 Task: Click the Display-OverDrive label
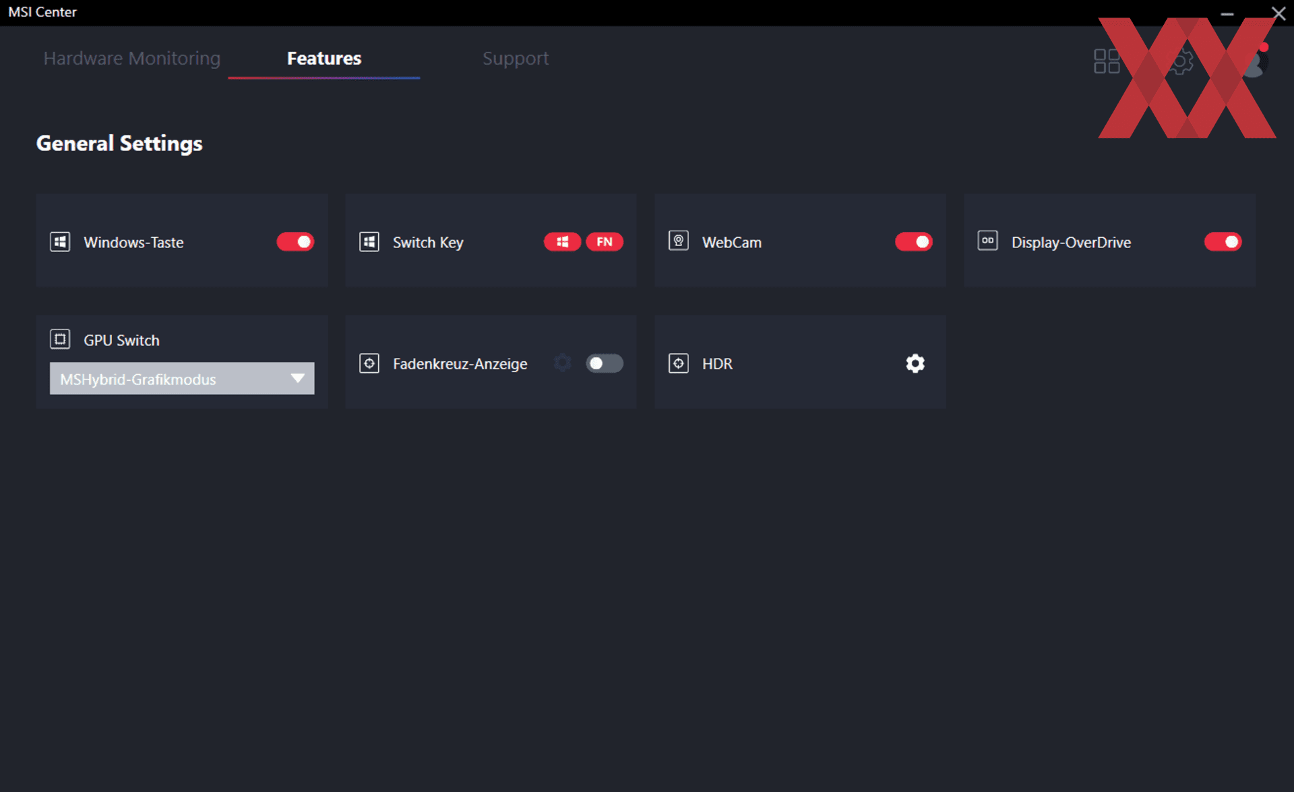click(x=1071, y=243)
